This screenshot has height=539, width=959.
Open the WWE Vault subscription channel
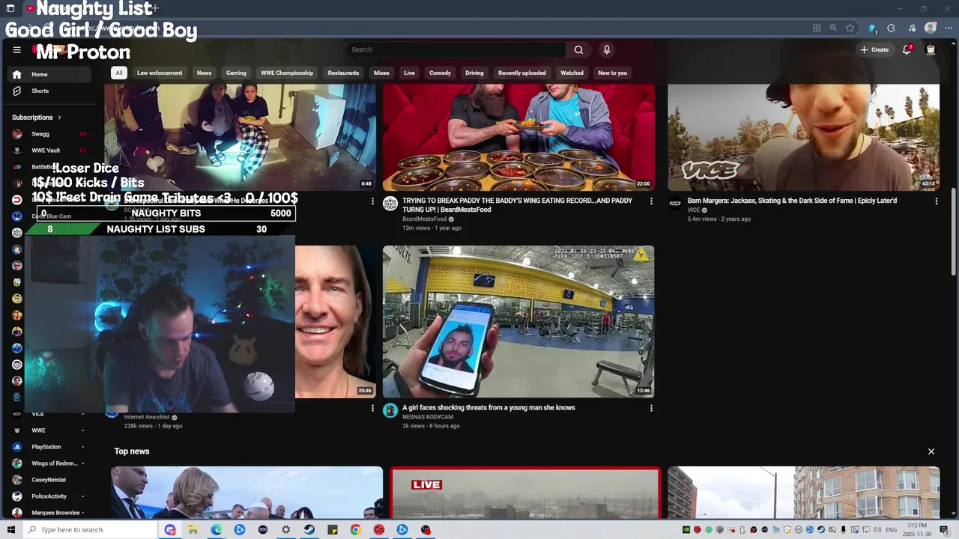point(49,150)
